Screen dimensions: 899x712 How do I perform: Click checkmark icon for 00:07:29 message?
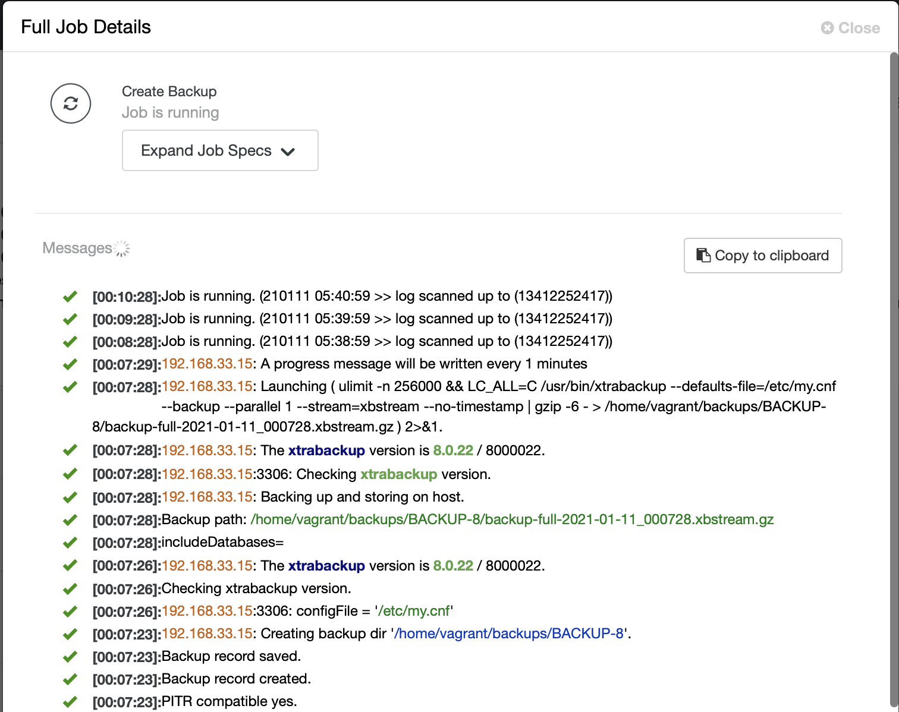[70, 364]
